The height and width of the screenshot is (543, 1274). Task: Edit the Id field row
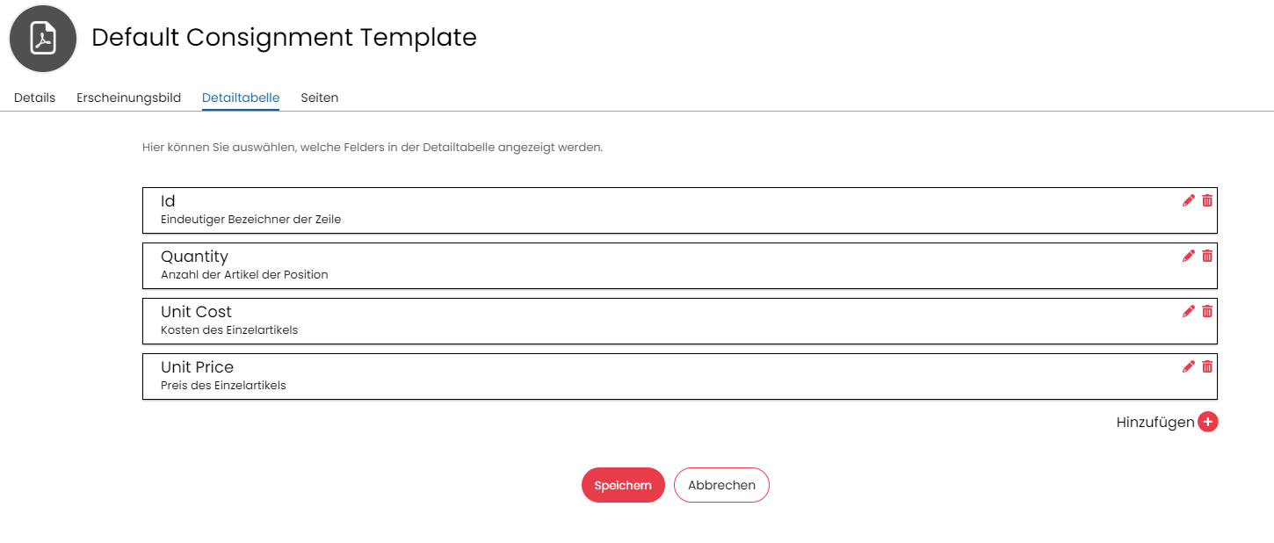coord(1189,200)
